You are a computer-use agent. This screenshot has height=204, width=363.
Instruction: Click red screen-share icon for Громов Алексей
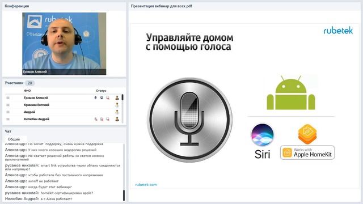pyautogui.click(x=108, y=98)
